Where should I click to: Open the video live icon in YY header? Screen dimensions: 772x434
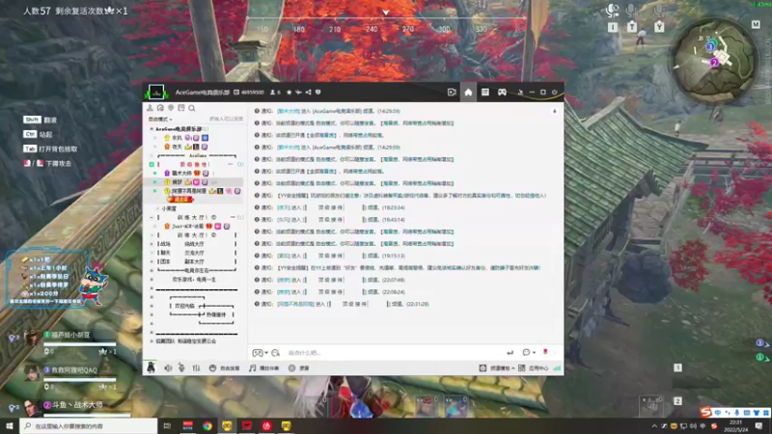[x=452, y=92]
